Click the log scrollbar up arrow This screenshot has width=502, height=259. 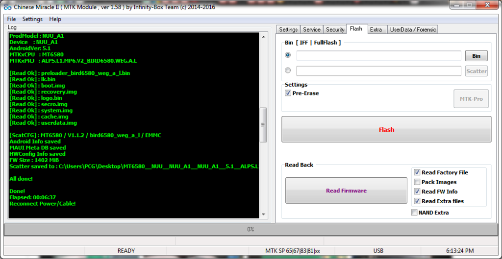click(263, 36)
